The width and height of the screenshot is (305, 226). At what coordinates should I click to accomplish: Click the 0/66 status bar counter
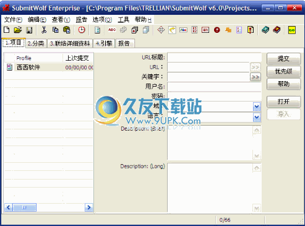coord(225,220)
